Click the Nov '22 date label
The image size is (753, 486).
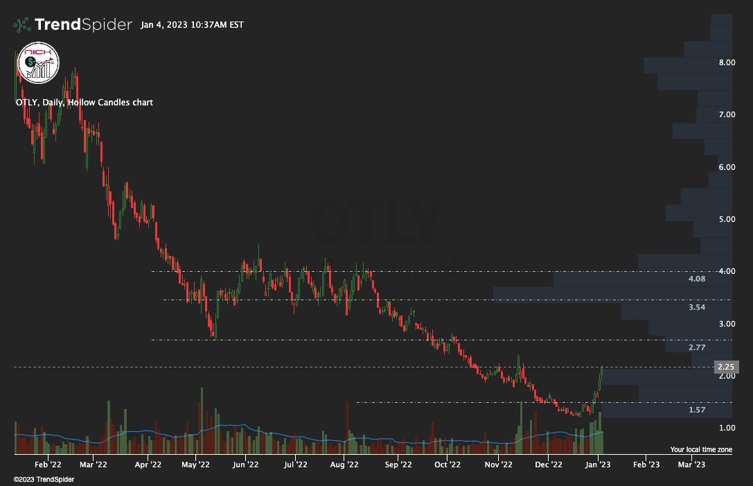pos(499,465)
